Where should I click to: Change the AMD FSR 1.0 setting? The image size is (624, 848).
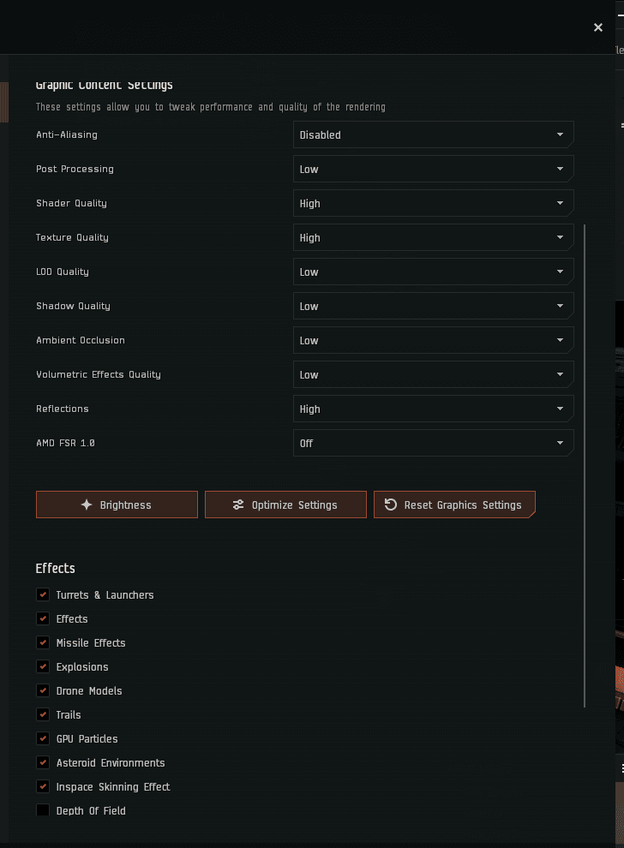[433, 443]
